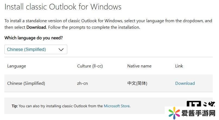The image size is (219, 120).
Task: Click the Chinese (Simplified) table row cell
Action: (x=26, y=83)
